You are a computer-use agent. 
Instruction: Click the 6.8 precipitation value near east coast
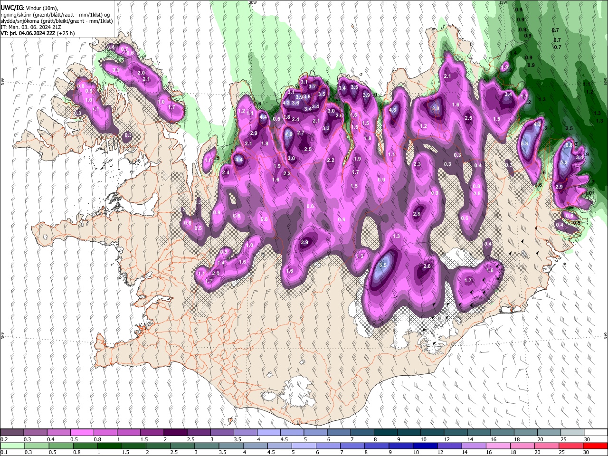tap(569, 145)
